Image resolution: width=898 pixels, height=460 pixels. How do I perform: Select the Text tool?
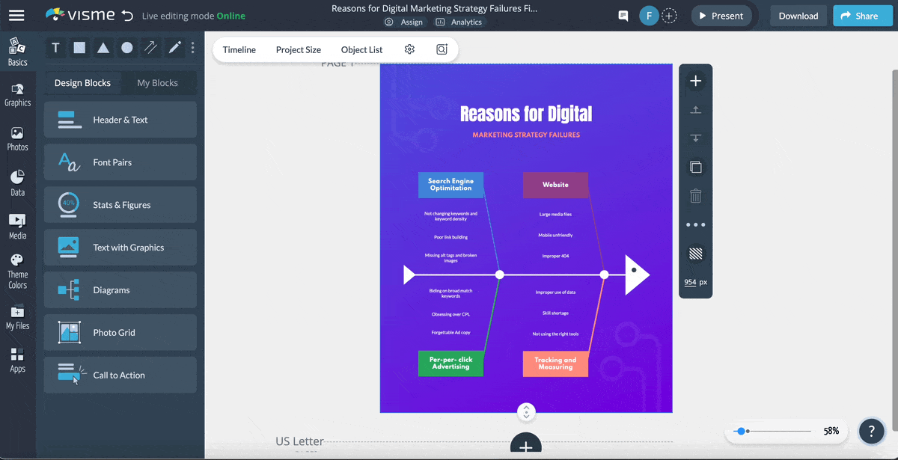pyautogui.click(x=55, y=47)
